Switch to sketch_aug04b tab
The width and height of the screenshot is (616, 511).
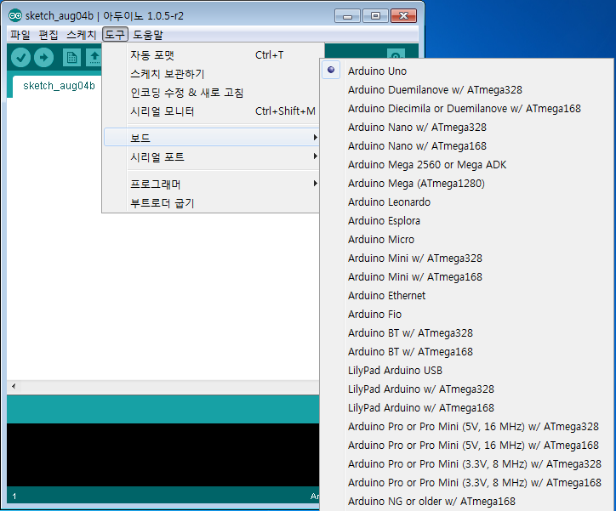pyautogui.click(x=59, y=86)
